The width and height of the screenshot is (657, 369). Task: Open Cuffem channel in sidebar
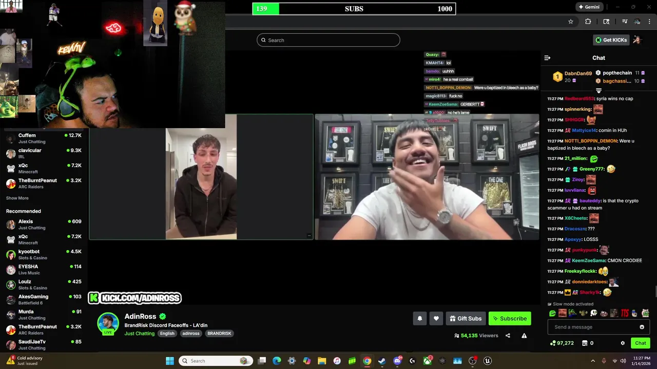pos(44,138)
